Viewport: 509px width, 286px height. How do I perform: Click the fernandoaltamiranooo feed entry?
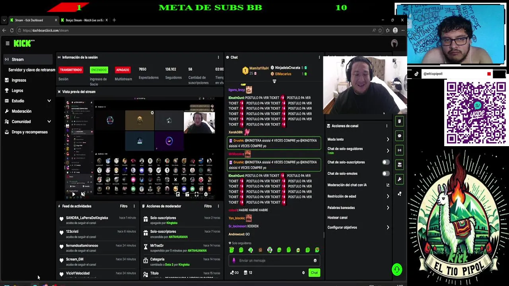tap(97, 248)
